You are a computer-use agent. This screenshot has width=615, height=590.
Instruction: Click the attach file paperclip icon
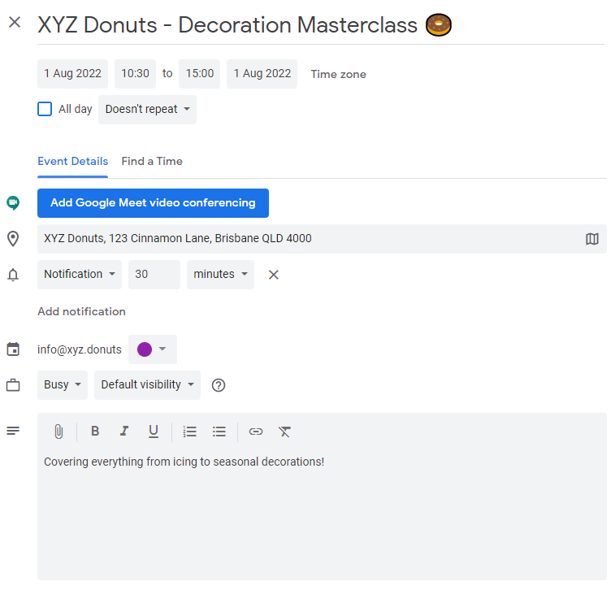[58, 432]
